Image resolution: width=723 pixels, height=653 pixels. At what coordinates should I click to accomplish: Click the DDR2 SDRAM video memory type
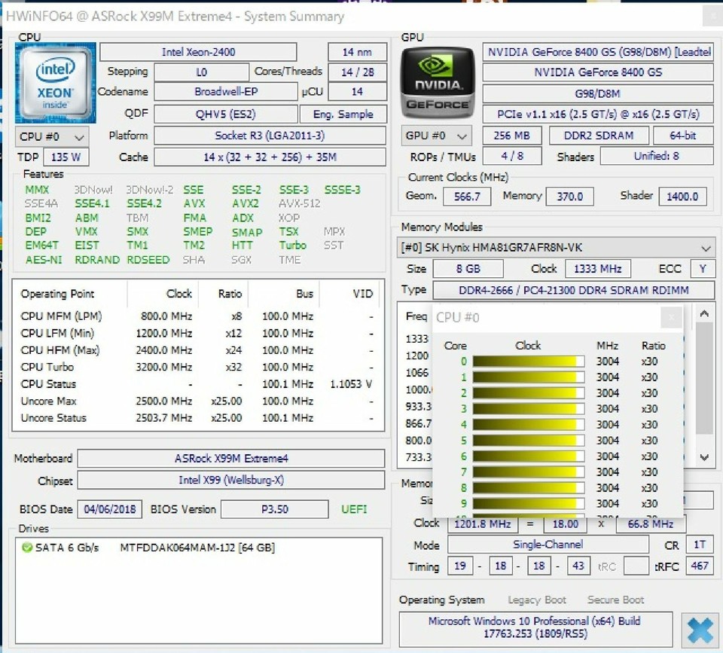coord(599,136)
